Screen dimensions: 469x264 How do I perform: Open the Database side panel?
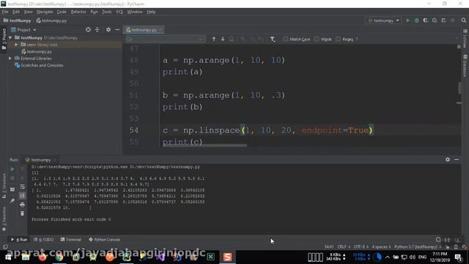465,65
